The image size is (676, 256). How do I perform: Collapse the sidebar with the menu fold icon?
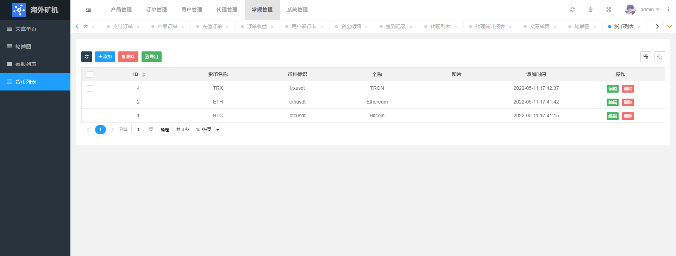[x=88, y=10]
